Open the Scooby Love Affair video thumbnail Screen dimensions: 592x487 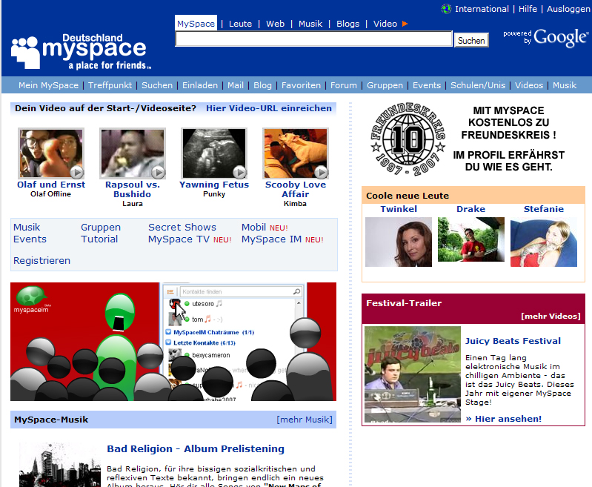tap(295, 153)
